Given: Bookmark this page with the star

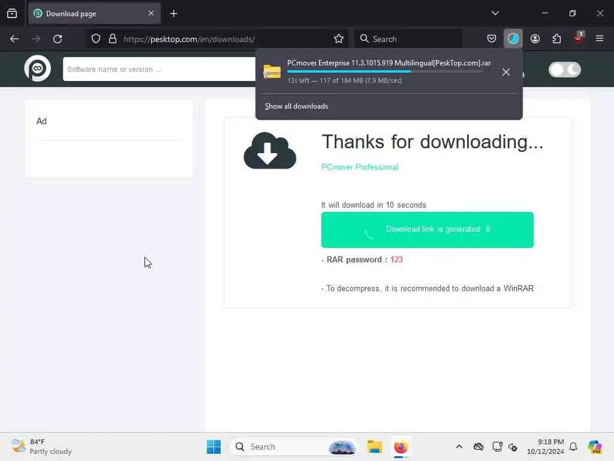Looking at the screenshot, I should [x=339, y=39].
